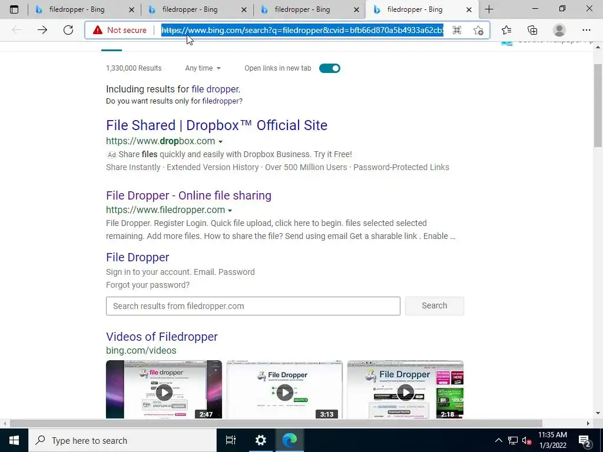The image size is (603, 452).
Task: Click the Type here to search box
Action: (x=122, y=440)
